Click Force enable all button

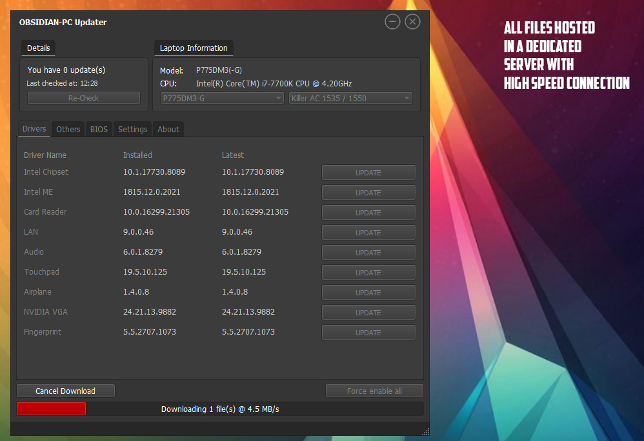click(374, 391)
